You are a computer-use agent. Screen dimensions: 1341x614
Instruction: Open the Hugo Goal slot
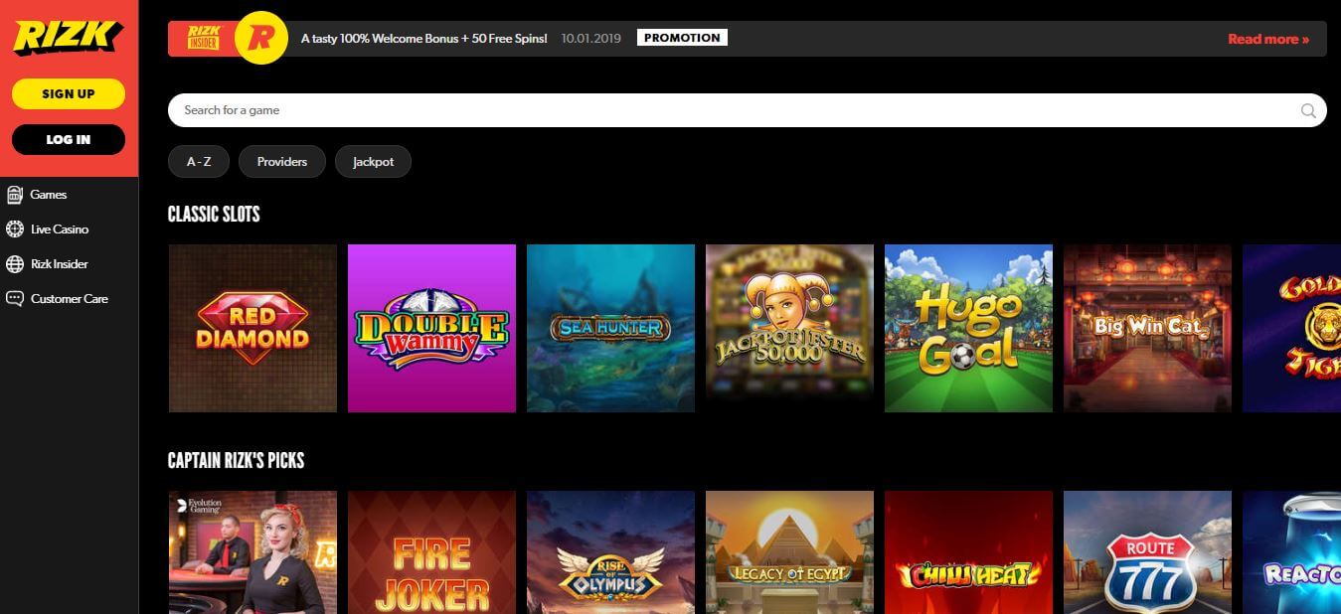click(968, 328)
